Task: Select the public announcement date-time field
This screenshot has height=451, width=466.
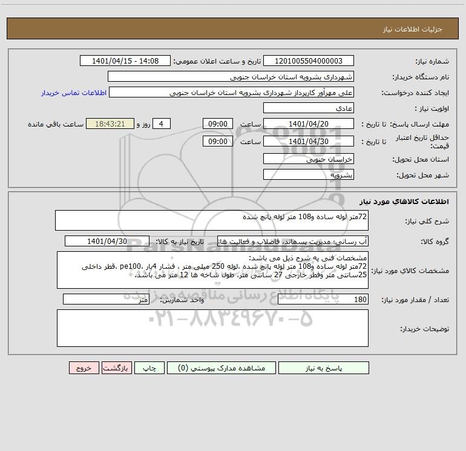Action: click(x=125, y=61)
